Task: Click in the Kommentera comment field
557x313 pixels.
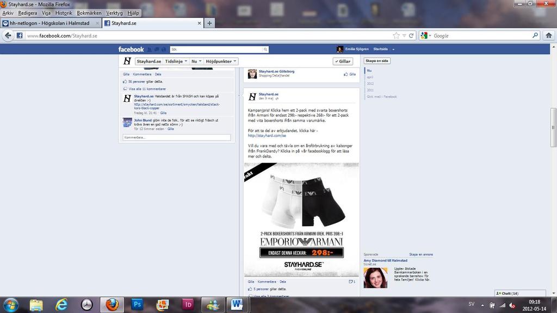Action: (177, 137)
